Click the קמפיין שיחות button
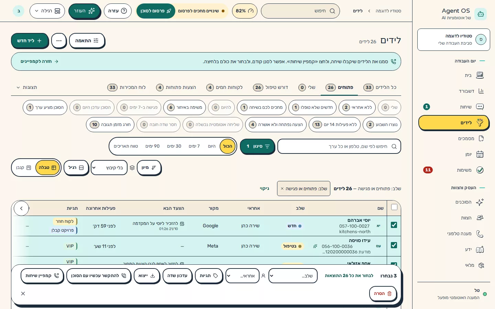Screen dimensions: 495x309 click(42, 276)
